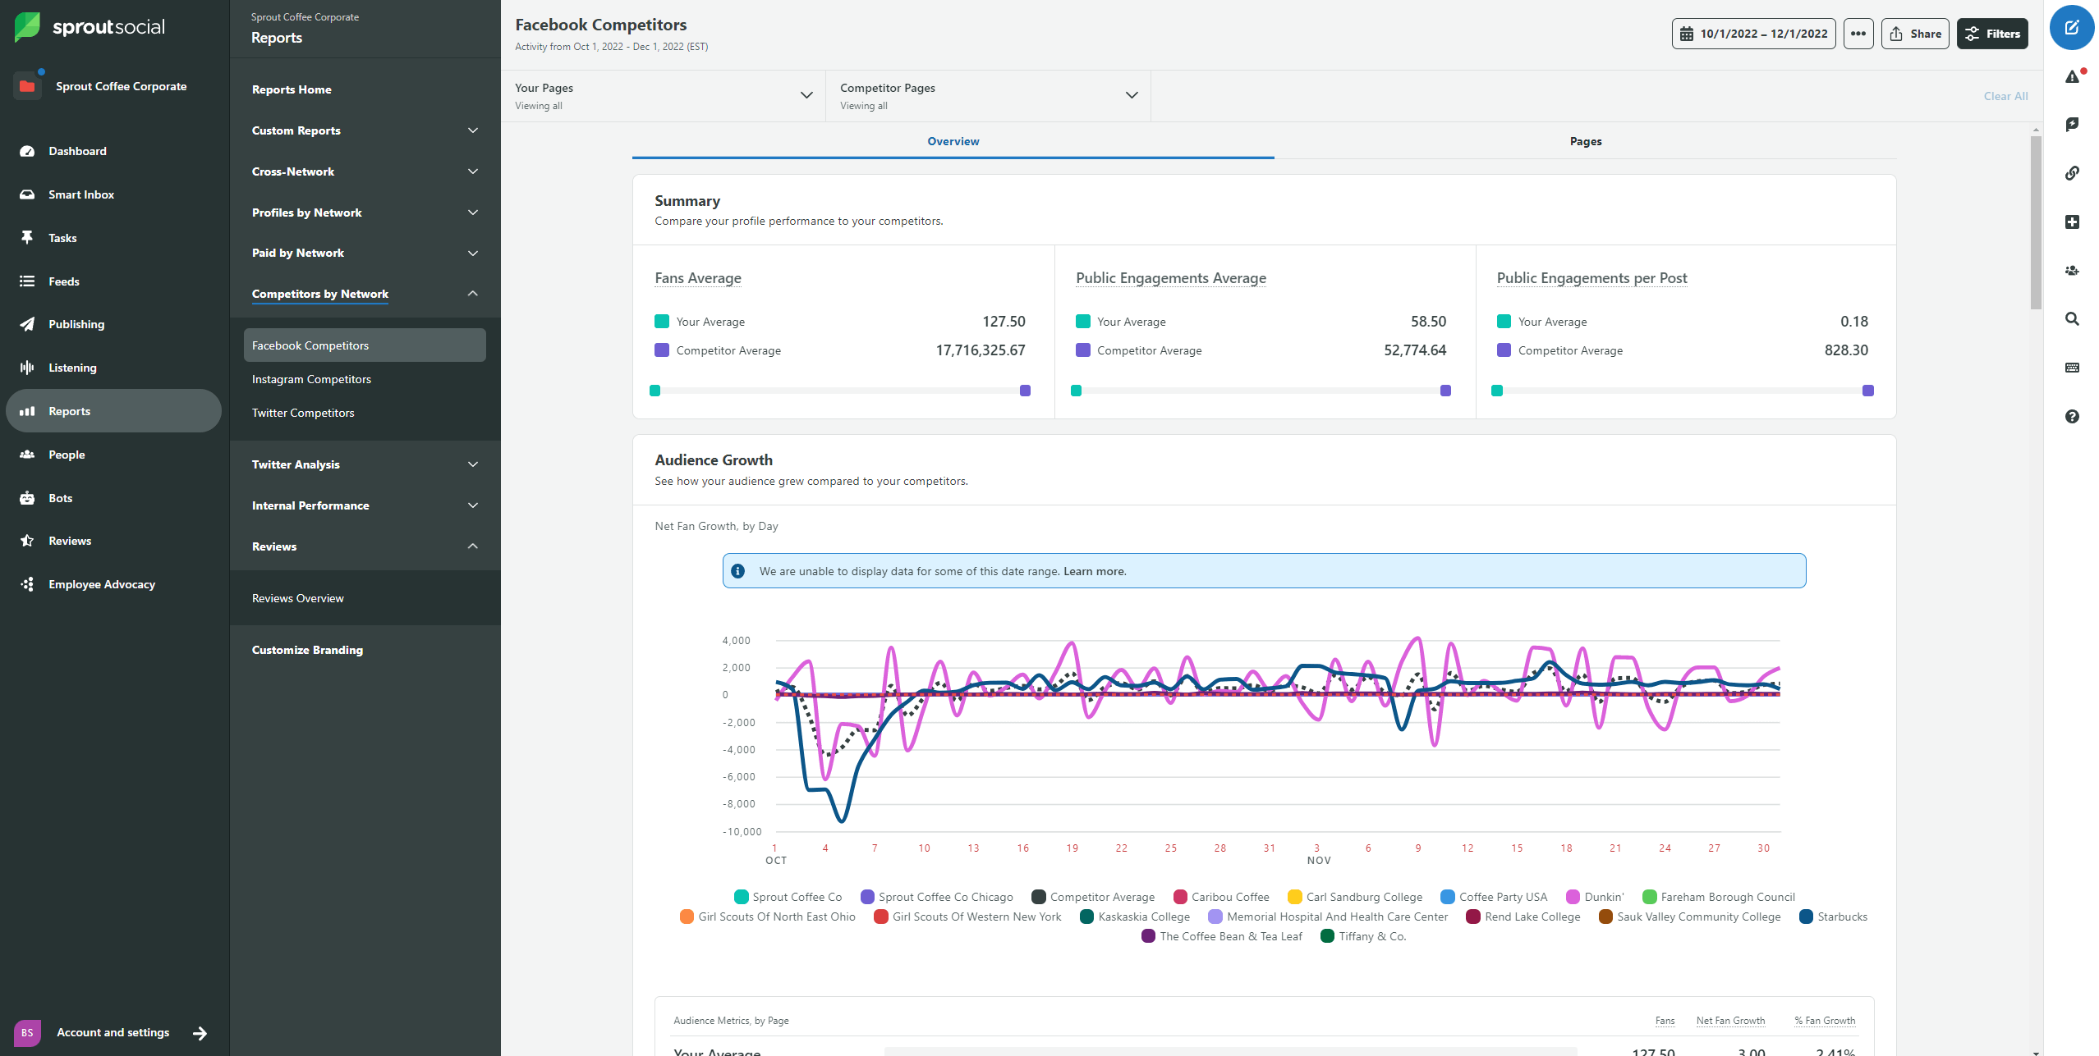Navigate to Publishing section
The image size is (2099, 1056).
(78, 323)
